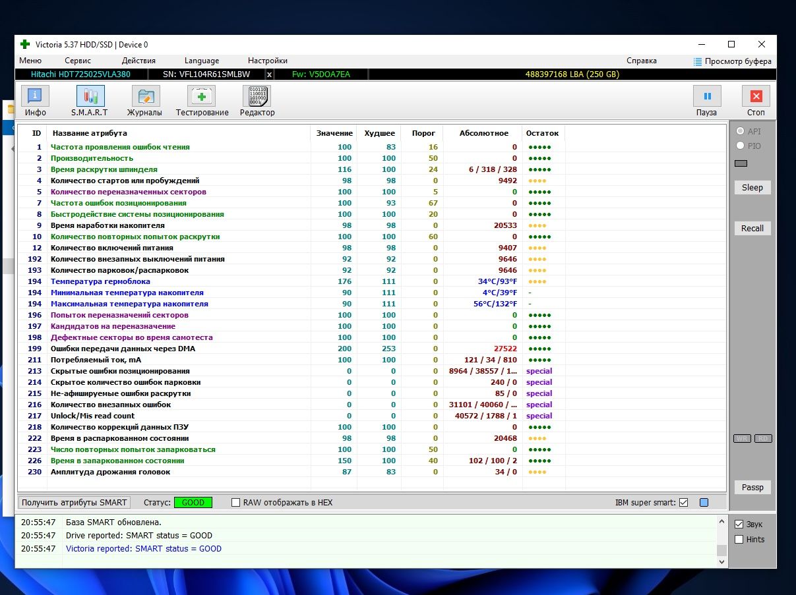Open the Справка menu
Image resolution: width=796 pixels, height=595 pixels.
(x=642, y=61)
